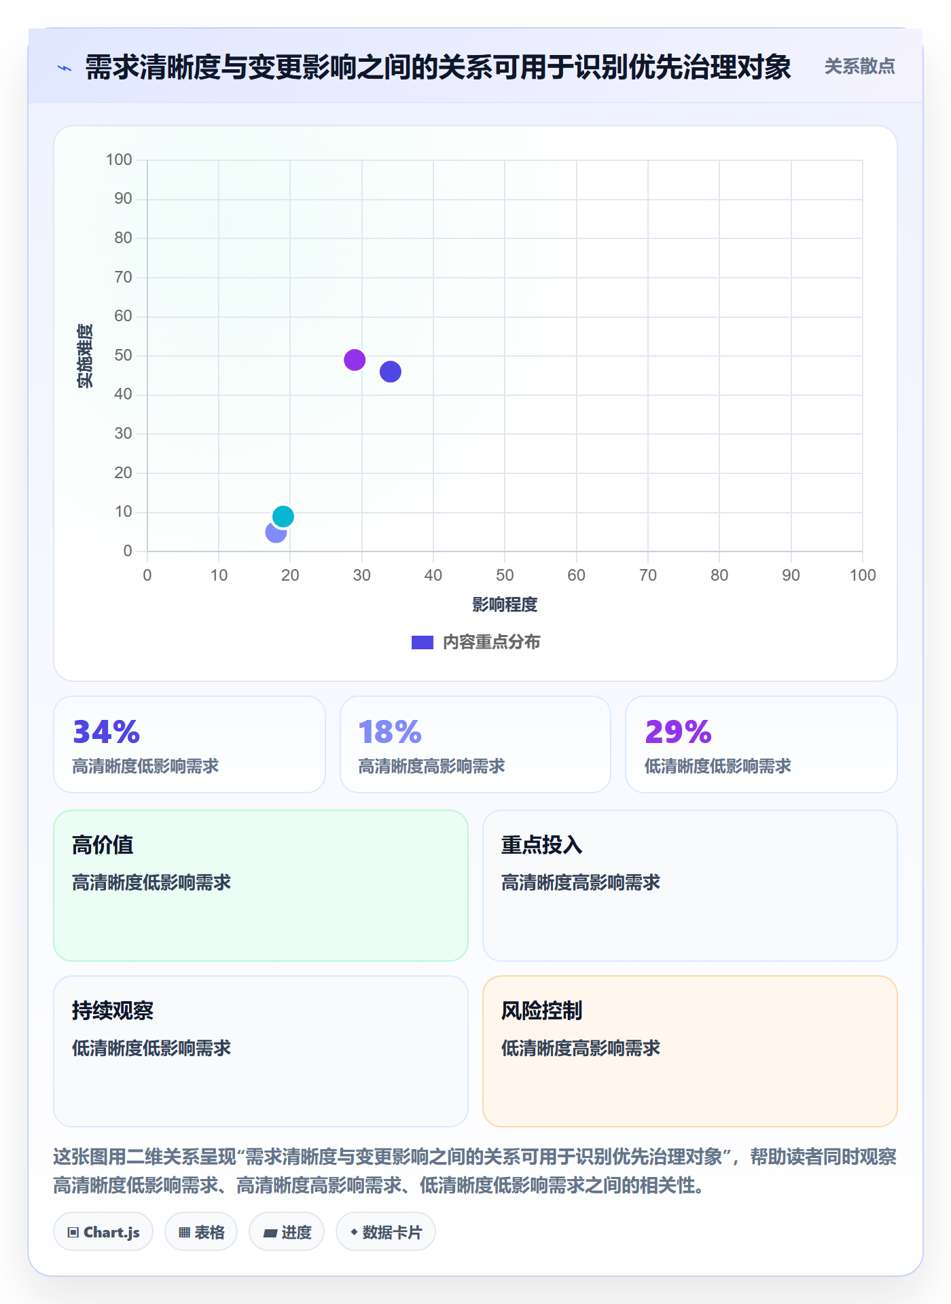Click 低清晰度高影响需求 in the 风险控制 card
This screenshot has width=951, height=1304.
click(581, 1049)
